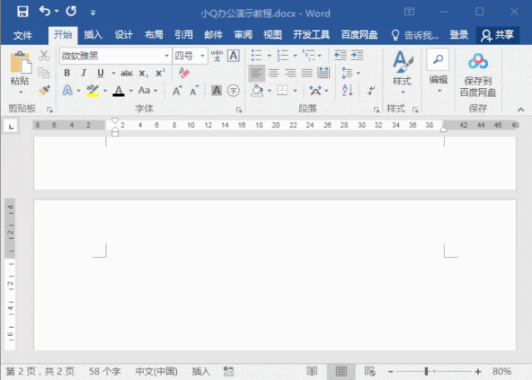Open the 布局 ribbon tab

pos(154,35)
